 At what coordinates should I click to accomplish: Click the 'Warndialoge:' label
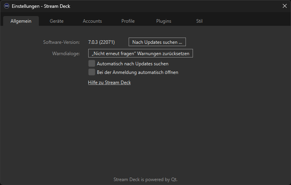(x=66, y=53)
